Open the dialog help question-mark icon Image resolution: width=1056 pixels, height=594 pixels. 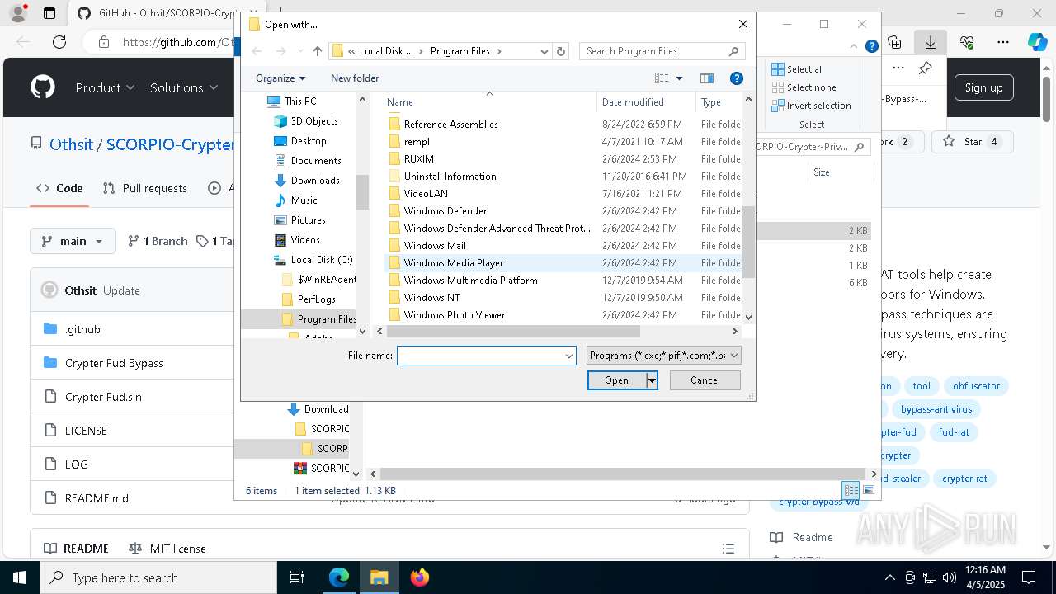(x=737, y=78)
